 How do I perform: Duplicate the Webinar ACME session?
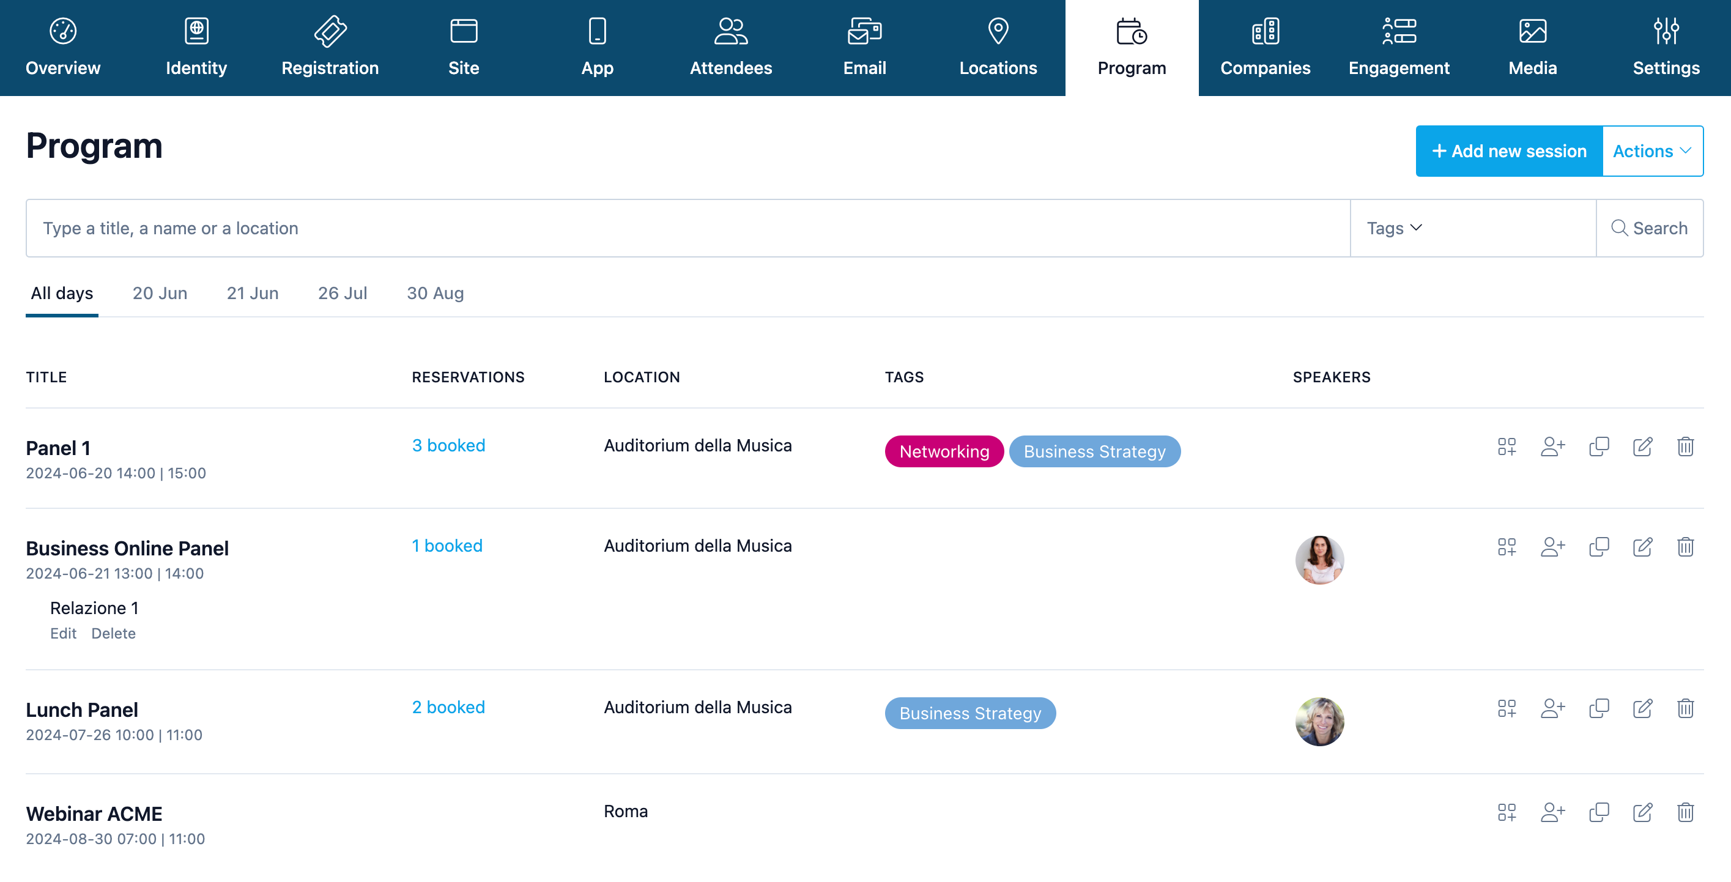point(1599,812)
